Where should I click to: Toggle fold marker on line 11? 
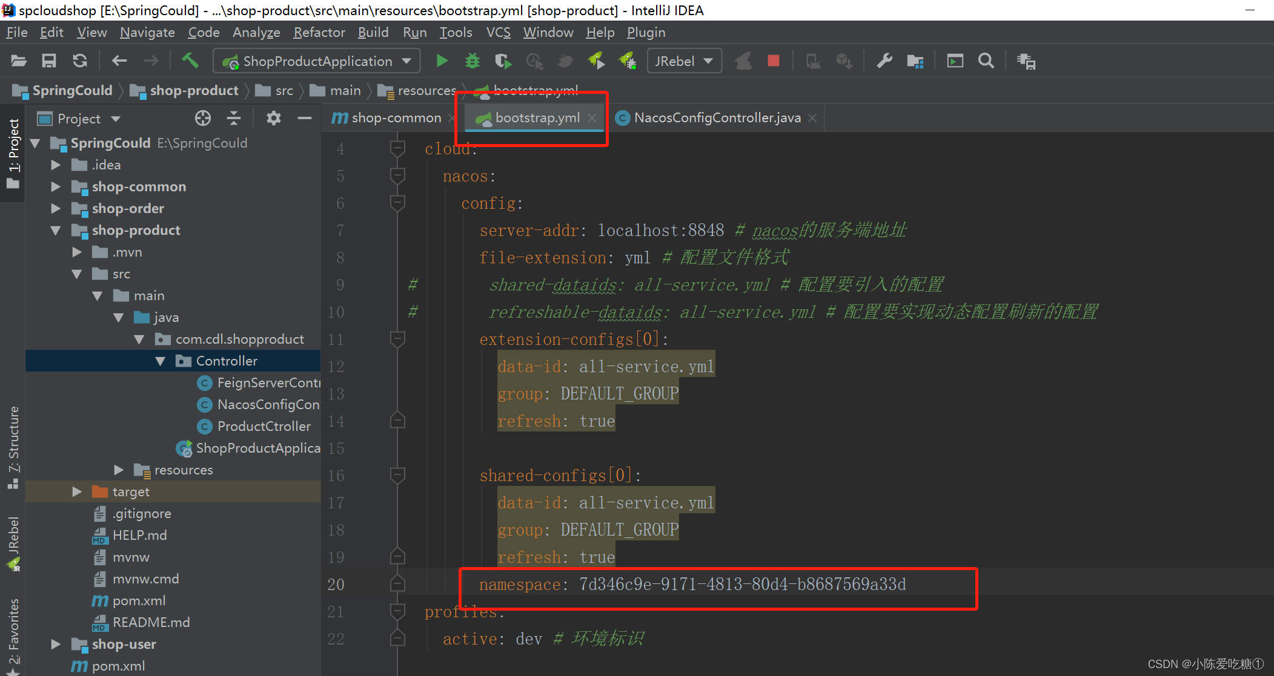(397, 340)
